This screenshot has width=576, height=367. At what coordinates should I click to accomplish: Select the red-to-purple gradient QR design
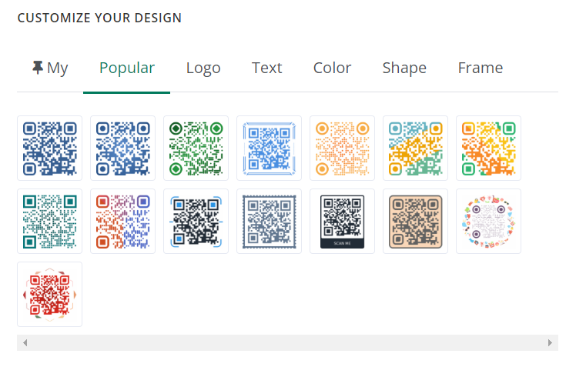pos(122,222)
